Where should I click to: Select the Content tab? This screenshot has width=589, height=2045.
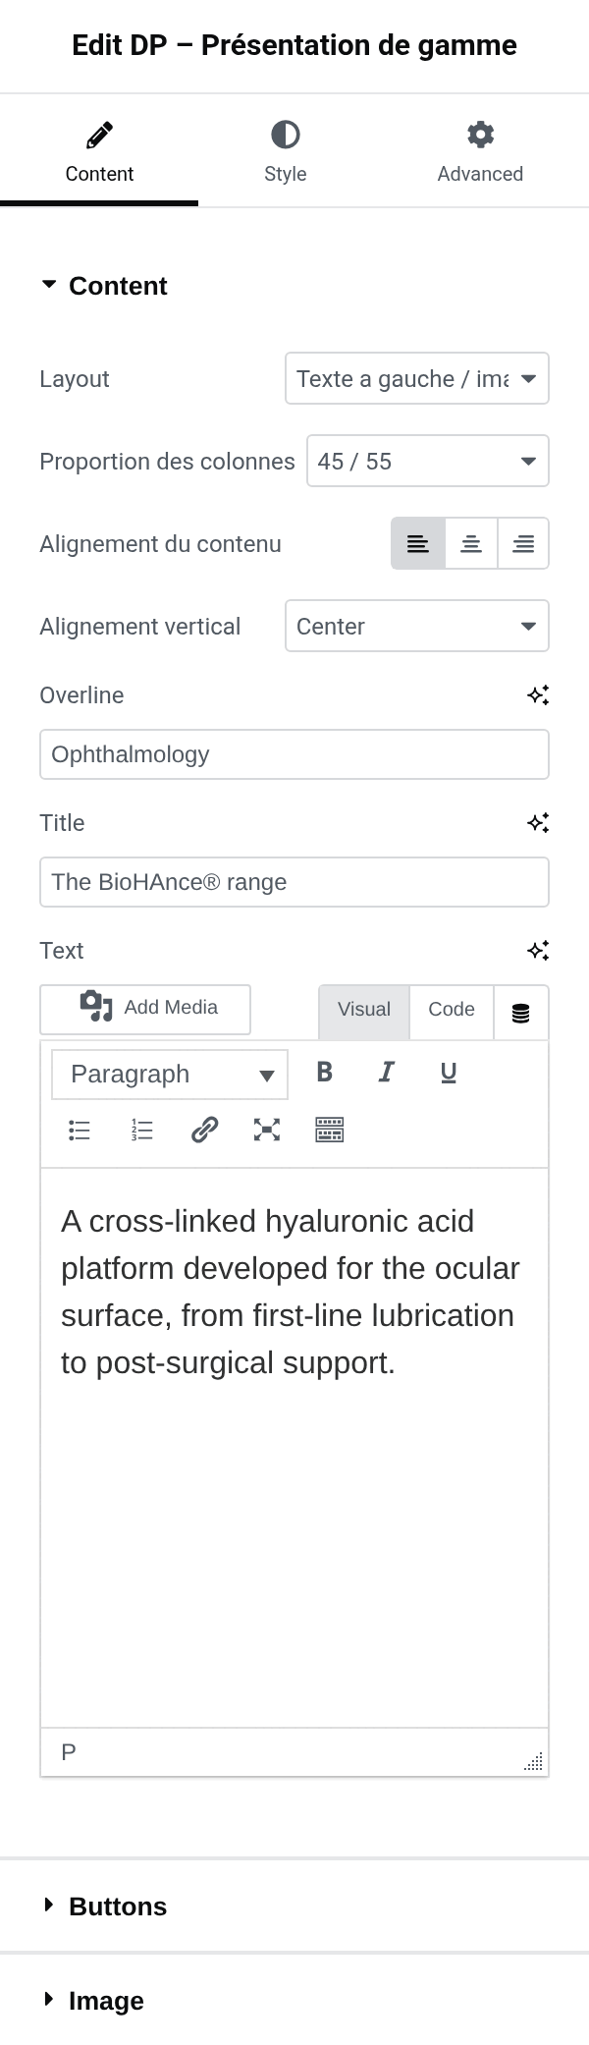(x=99, y=152)
